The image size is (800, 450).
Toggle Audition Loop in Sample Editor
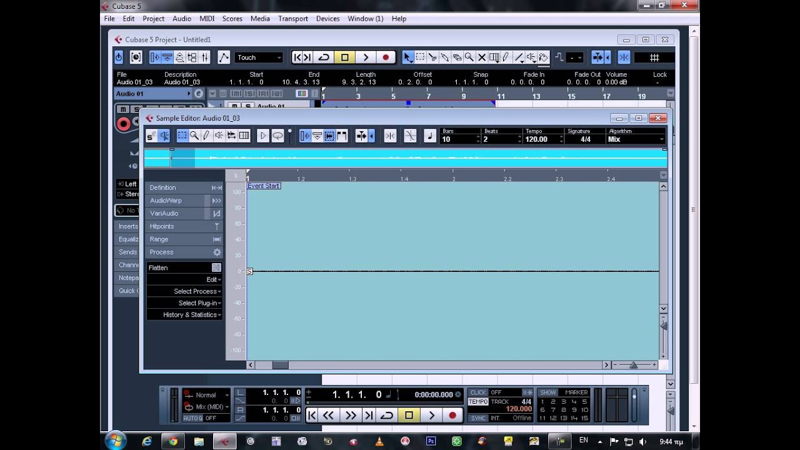pyautogui.click(x=277, y=136)
